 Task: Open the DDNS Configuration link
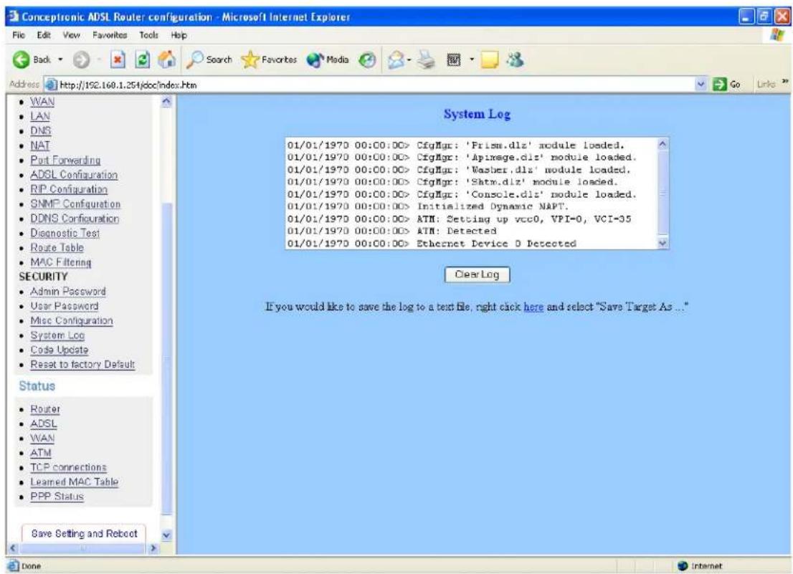(x=75, y=219)
